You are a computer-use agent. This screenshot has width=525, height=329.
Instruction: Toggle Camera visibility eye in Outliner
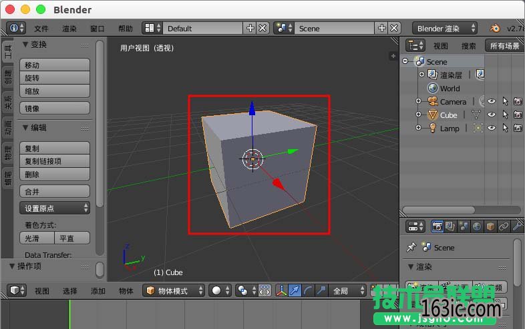click(x=491, y=101)
